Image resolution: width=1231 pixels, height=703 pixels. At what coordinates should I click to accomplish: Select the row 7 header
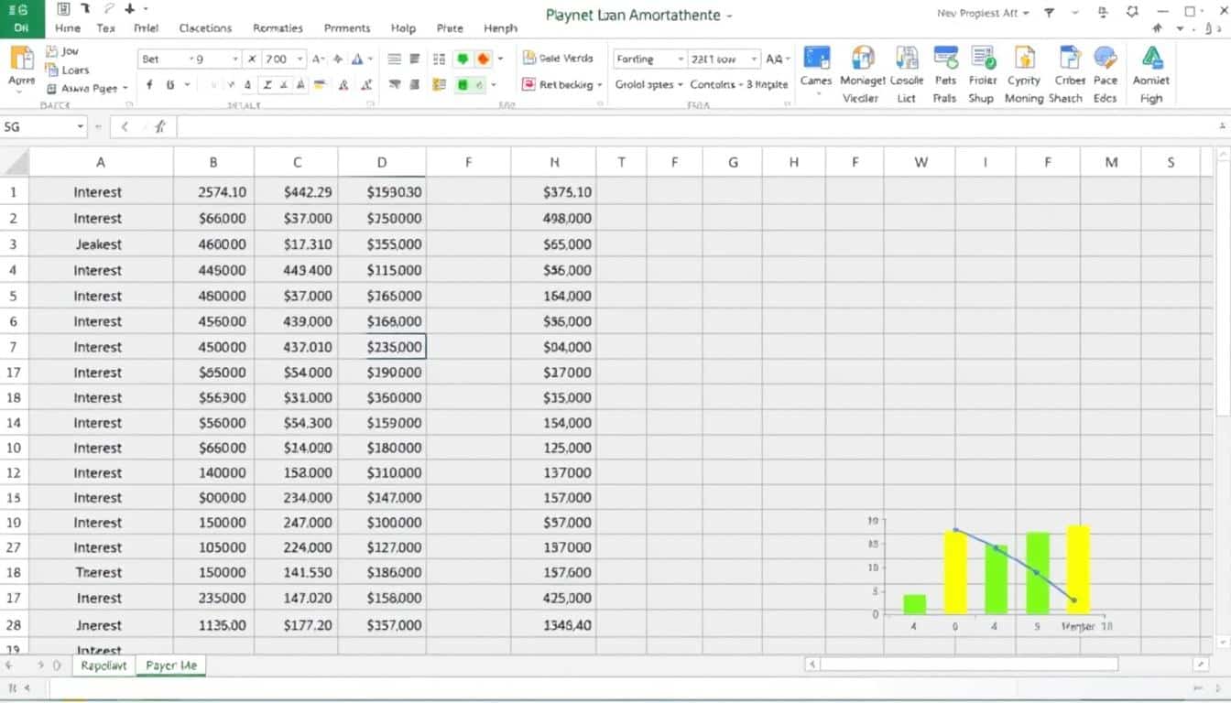14,347
